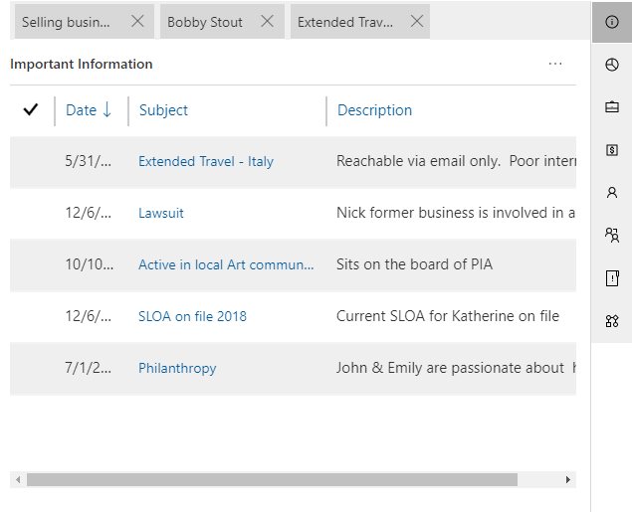The height and width of the screenshot is (512, 632).
Task: Select the four-squares icon at sidebar bottom
Action: coord(611,321)
